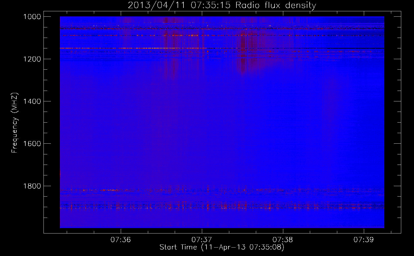Click the 1800 frequency tick label
The height and width of the screenshot is (256, 414).
32,186
